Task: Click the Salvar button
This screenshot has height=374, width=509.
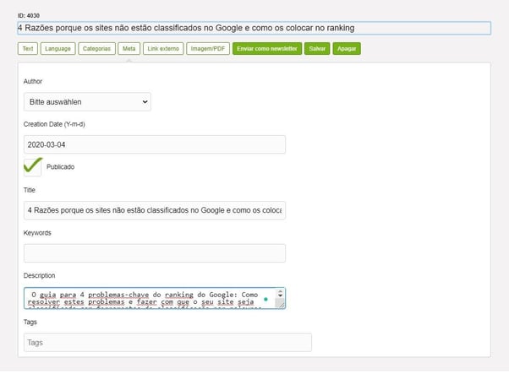Action: tap(318, 49)
